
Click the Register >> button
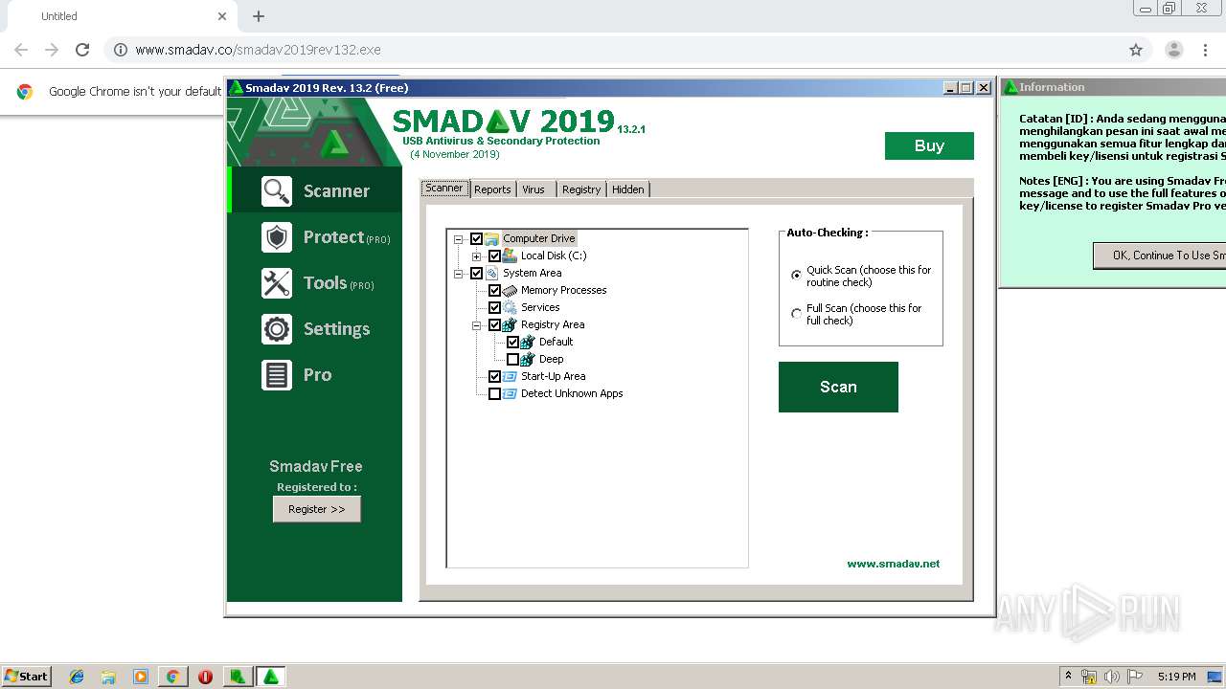(317, 509)
